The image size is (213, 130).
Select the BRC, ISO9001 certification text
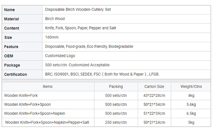point(102,74)
